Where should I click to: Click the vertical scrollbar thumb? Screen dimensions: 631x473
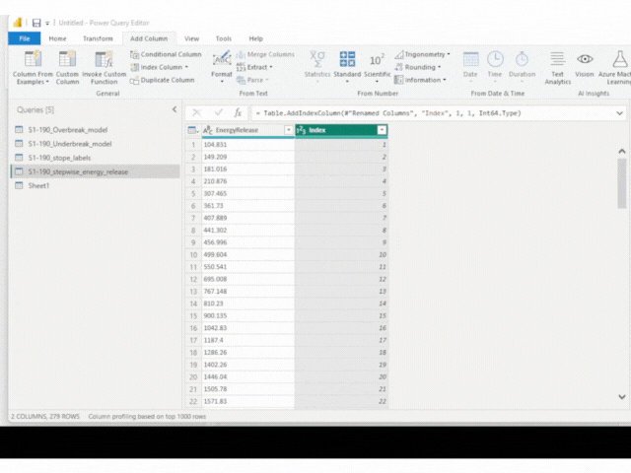click(622, 183)
